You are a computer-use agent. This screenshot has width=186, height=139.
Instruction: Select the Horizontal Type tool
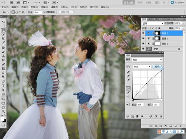point(3,86)
